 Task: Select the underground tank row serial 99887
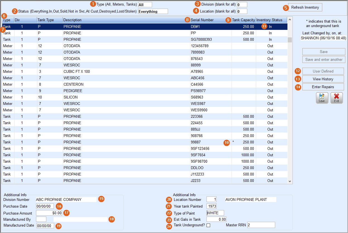point(145,142)
